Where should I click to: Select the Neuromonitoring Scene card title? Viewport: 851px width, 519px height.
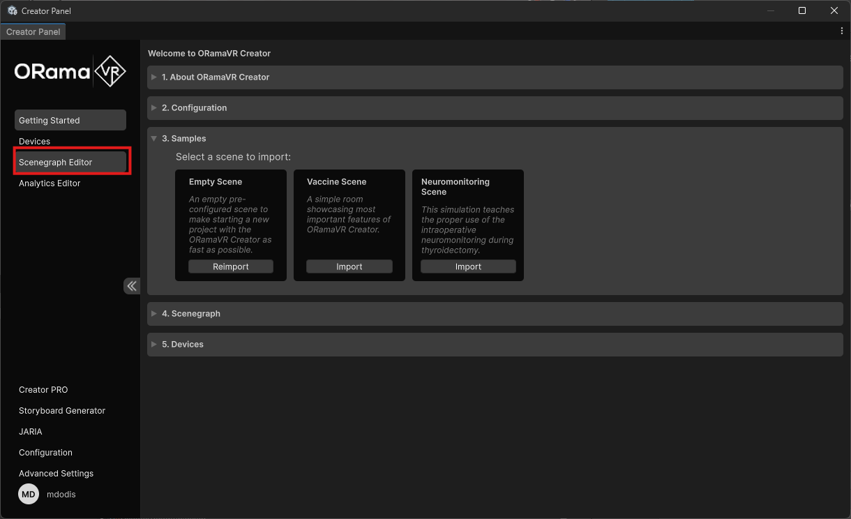455,187
